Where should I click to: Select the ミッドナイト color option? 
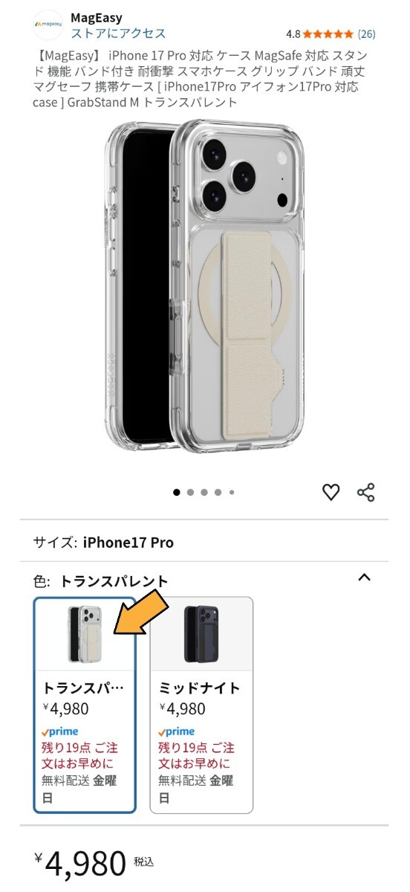(x=201, y=705)
